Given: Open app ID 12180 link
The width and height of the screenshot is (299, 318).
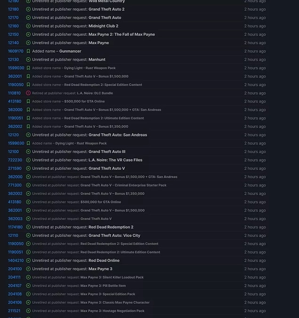Looking at the screenshot, I should pos(13,9).
